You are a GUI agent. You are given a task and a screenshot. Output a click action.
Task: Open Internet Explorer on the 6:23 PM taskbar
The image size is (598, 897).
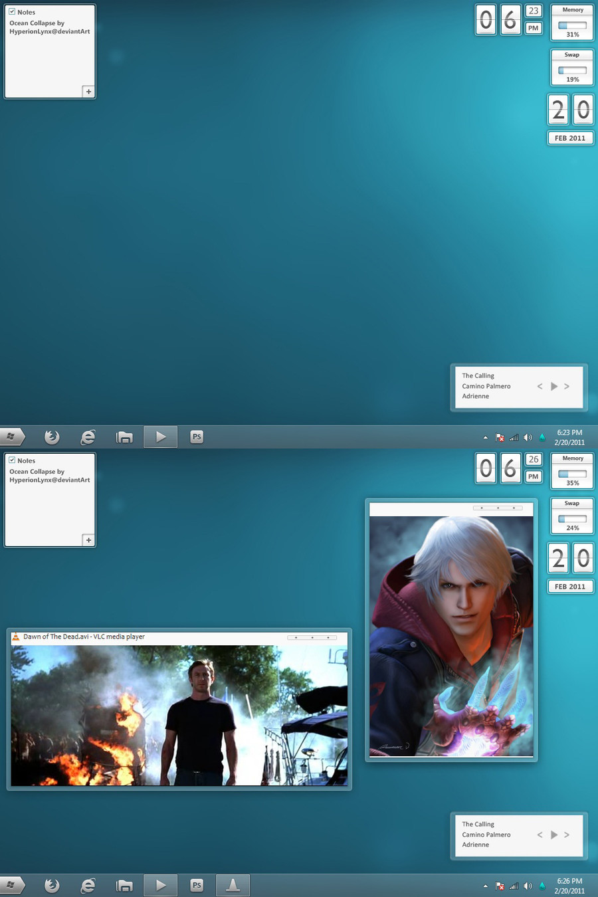(88, 437)
